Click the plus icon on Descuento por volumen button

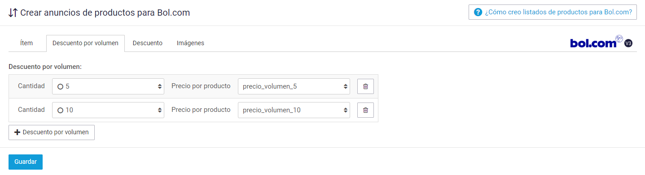18,132
